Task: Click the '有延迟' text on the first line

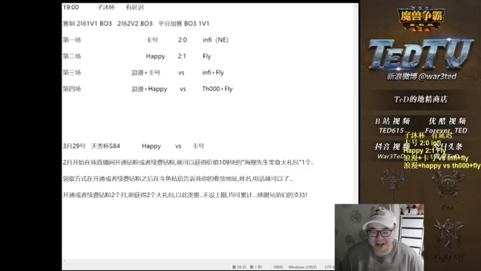Action: (135, 7)
